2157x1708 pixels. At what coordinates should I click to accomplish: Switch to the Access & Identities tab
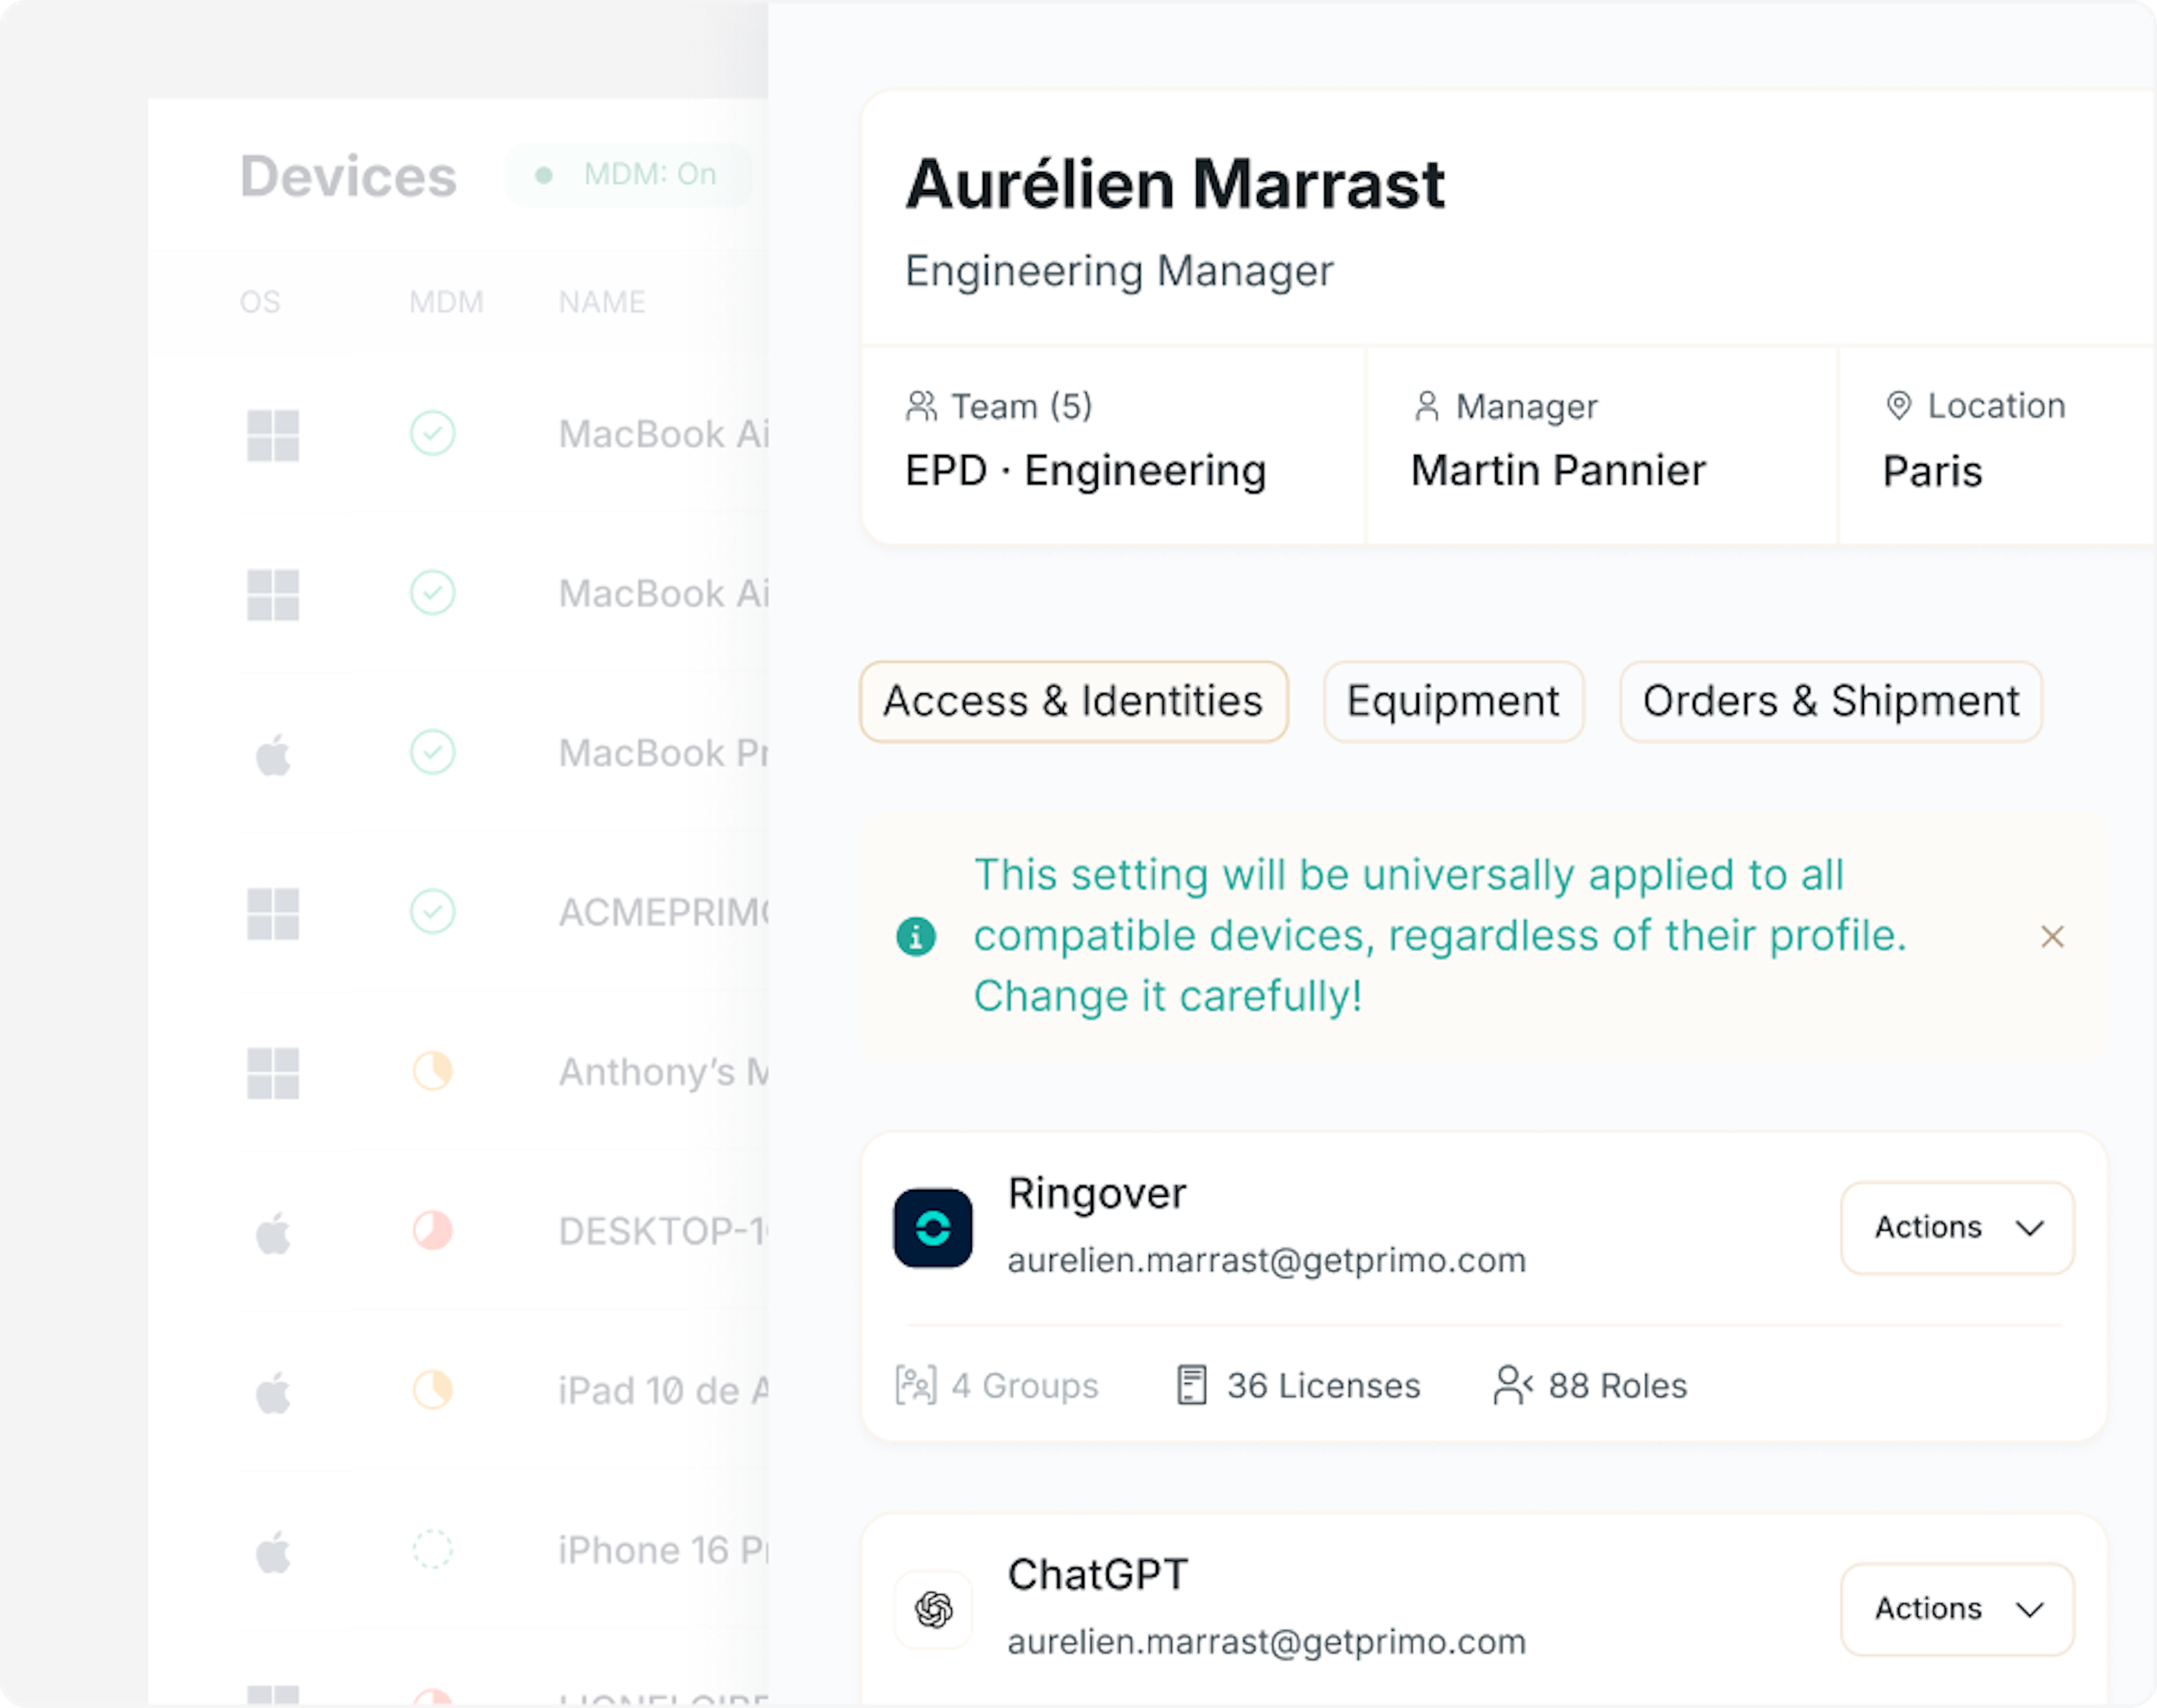pos(1073,701)
